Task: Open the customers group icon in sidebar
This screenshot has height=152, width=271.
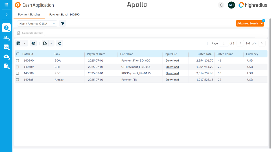Action: (x=6, y=37)
